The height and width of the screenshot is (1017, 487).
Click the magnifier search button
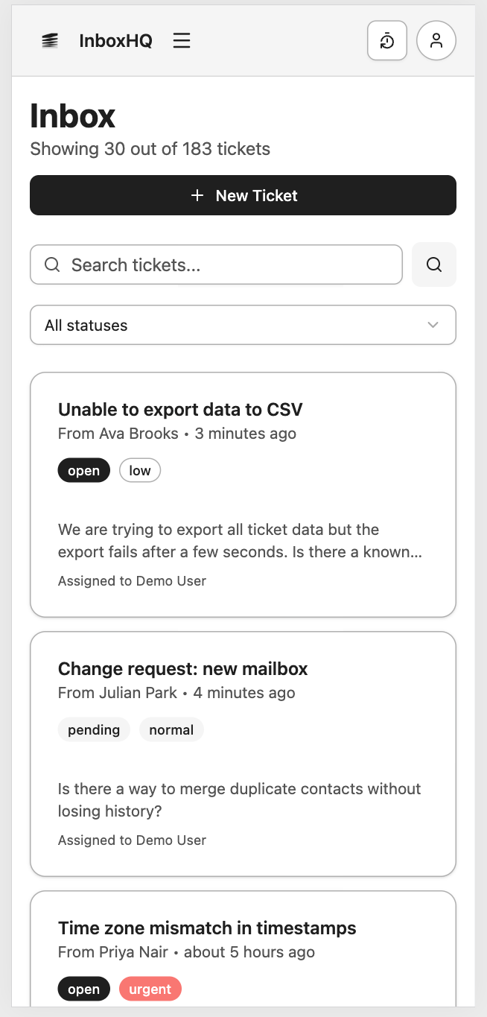point(434,264)
